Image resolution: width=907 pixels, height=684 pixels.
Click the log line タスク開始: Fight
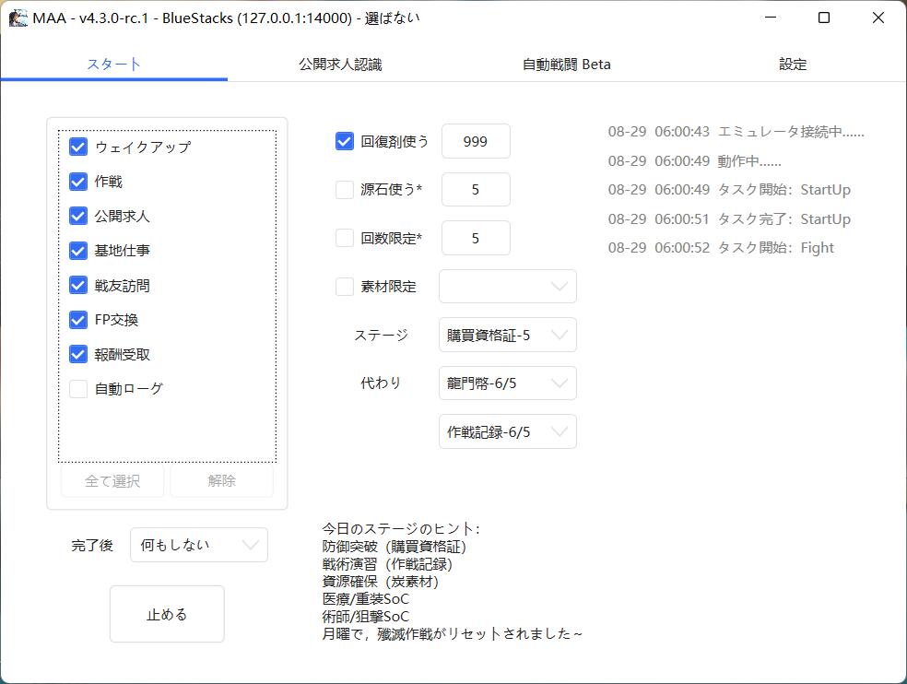[x=721, y=248]
